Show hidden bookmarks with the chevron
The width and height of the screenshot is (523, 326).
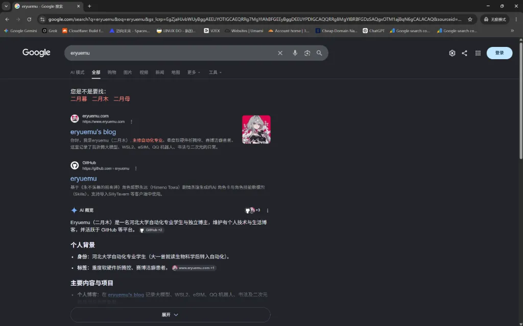[512, 31]
